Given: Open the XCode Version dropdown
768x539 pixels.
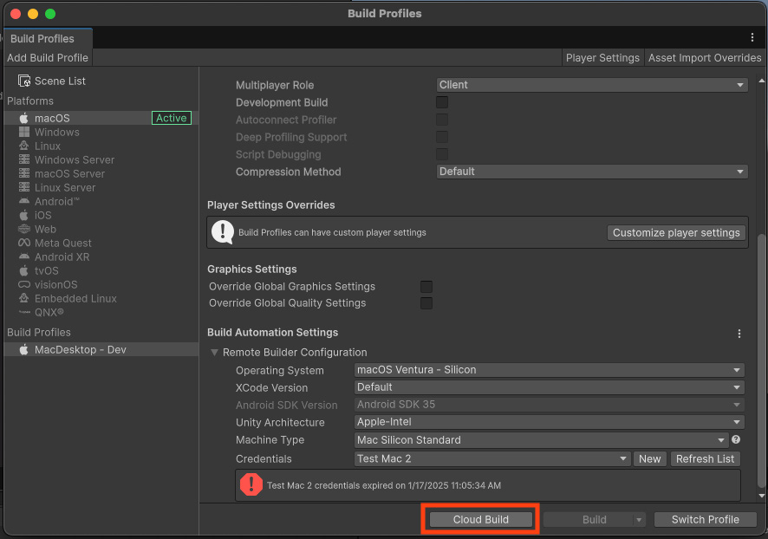Looking at the screenshot, I should tap(549, 386).
